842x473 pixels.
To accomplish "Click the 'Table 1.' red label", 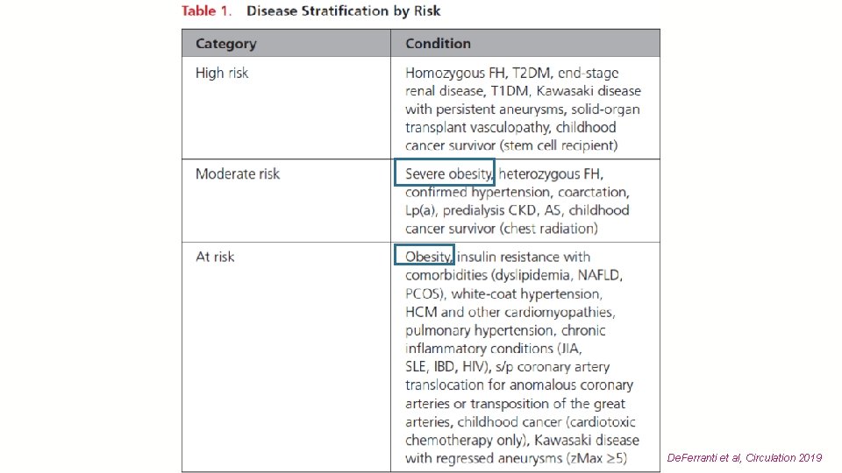I will coord(207,11).
